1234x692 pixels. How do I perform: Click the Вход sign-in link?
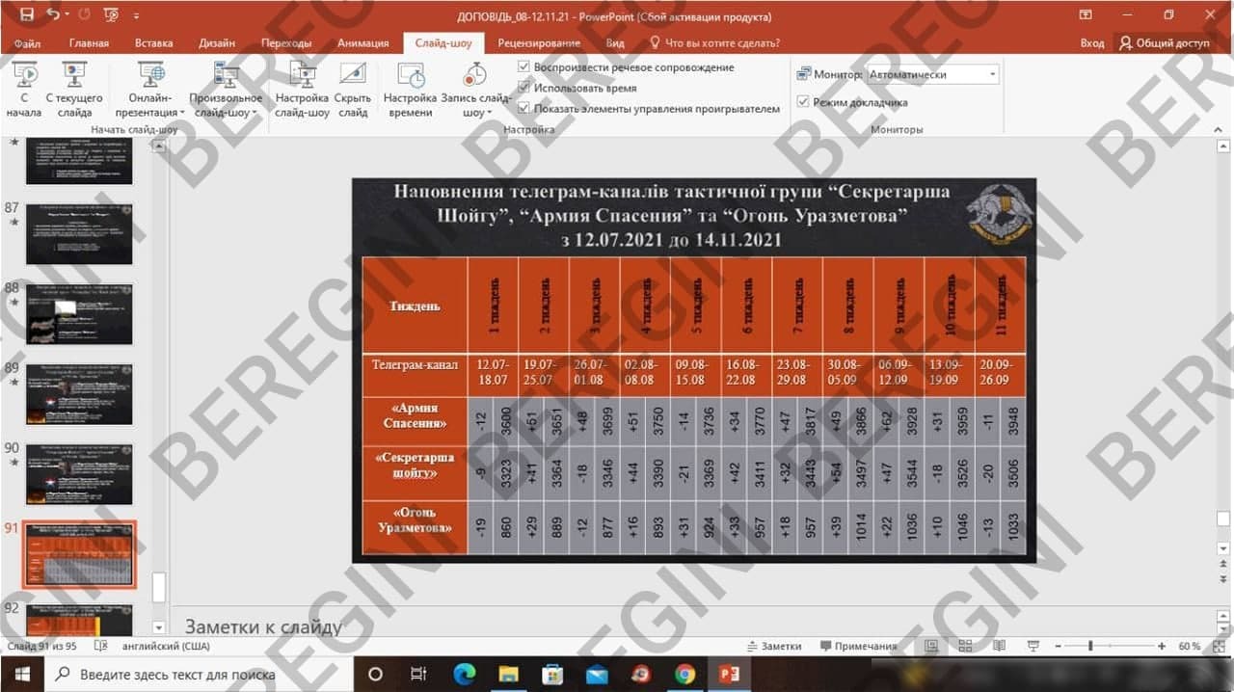point(1092,43)
